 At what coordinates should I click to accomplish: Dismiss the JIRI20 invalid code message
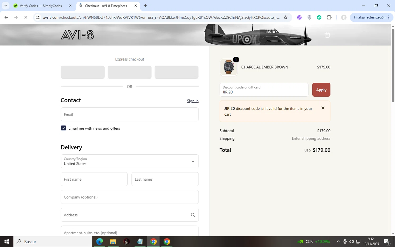[x=323, y=108]
